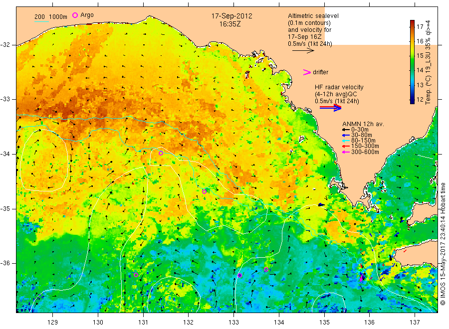Click the black altimetric velocity reference arrow
449x329 pixels.
point(303,51)
